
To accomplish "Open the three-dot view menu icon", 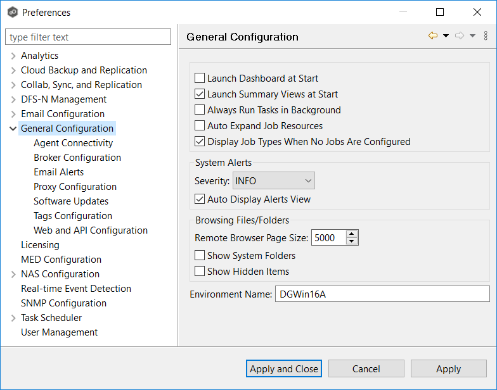I will (486, 36).
